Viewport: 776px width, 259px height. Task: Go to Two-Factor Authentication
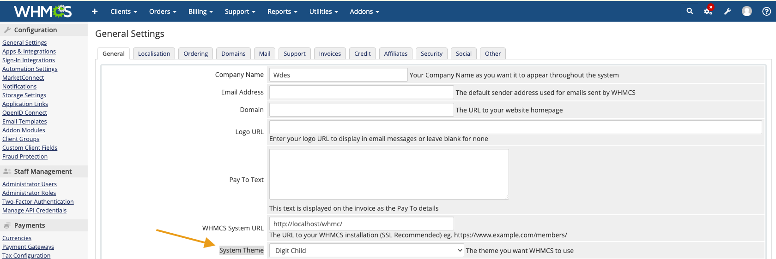(38, 201)
